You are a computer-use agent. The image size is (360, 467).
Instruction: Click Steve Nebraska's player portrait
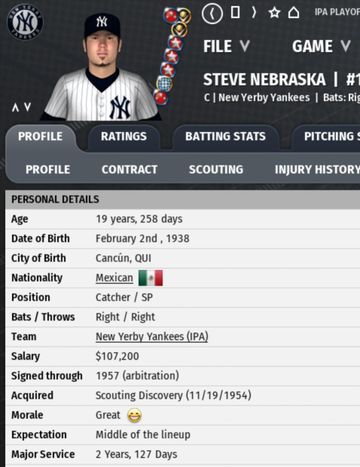pos(102,68)
